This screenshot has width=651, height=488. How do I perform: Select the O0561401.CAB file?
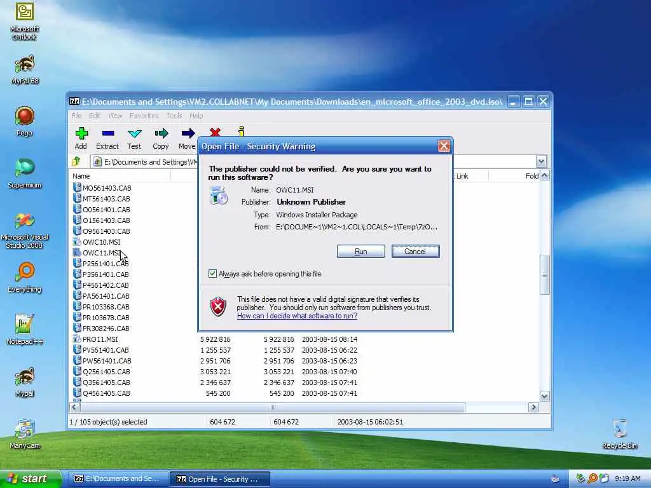point(102,210)
